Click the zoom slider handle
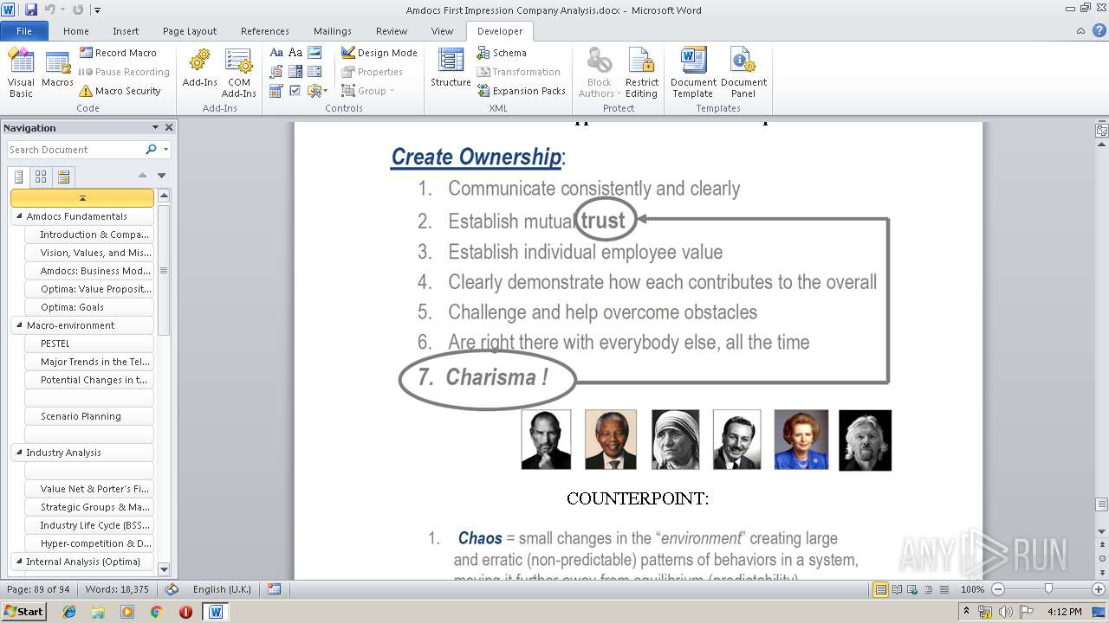1109x623 pixels. [x=1048, y=589]
